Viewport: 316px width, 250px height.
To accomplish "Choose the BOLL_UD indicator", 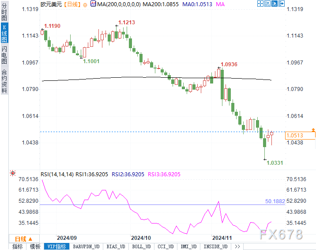I will (x=141, y=246).
